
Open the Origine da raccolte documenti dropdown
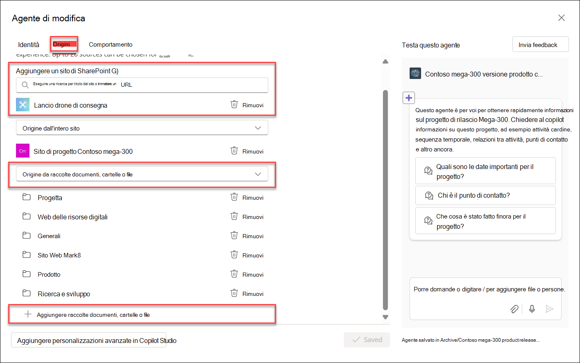click(x=142, y=174)
